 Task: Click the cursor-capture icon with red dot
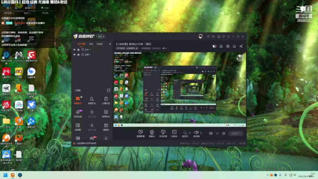[x=214, y=46]
